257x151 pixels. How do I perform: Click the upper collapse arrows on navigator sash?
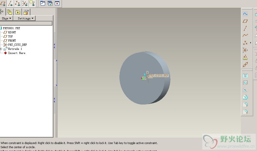pos(54,46)
